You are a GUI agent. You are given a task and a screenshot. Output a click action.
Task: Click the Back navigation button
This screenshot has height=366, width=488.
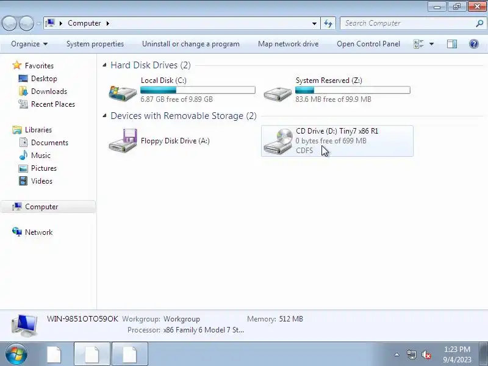coord(9,23)
